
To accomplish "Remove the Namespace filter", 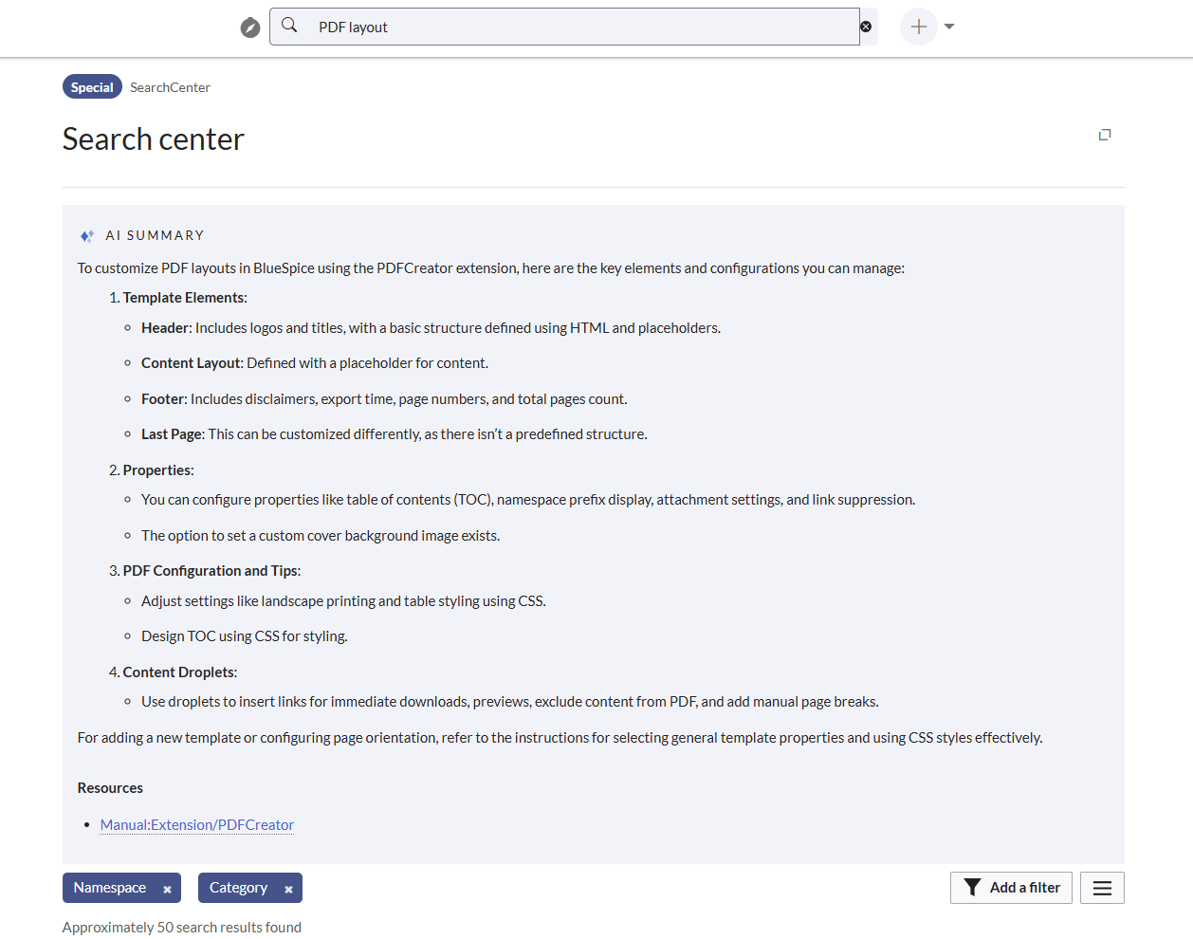I will click(167, 890).
